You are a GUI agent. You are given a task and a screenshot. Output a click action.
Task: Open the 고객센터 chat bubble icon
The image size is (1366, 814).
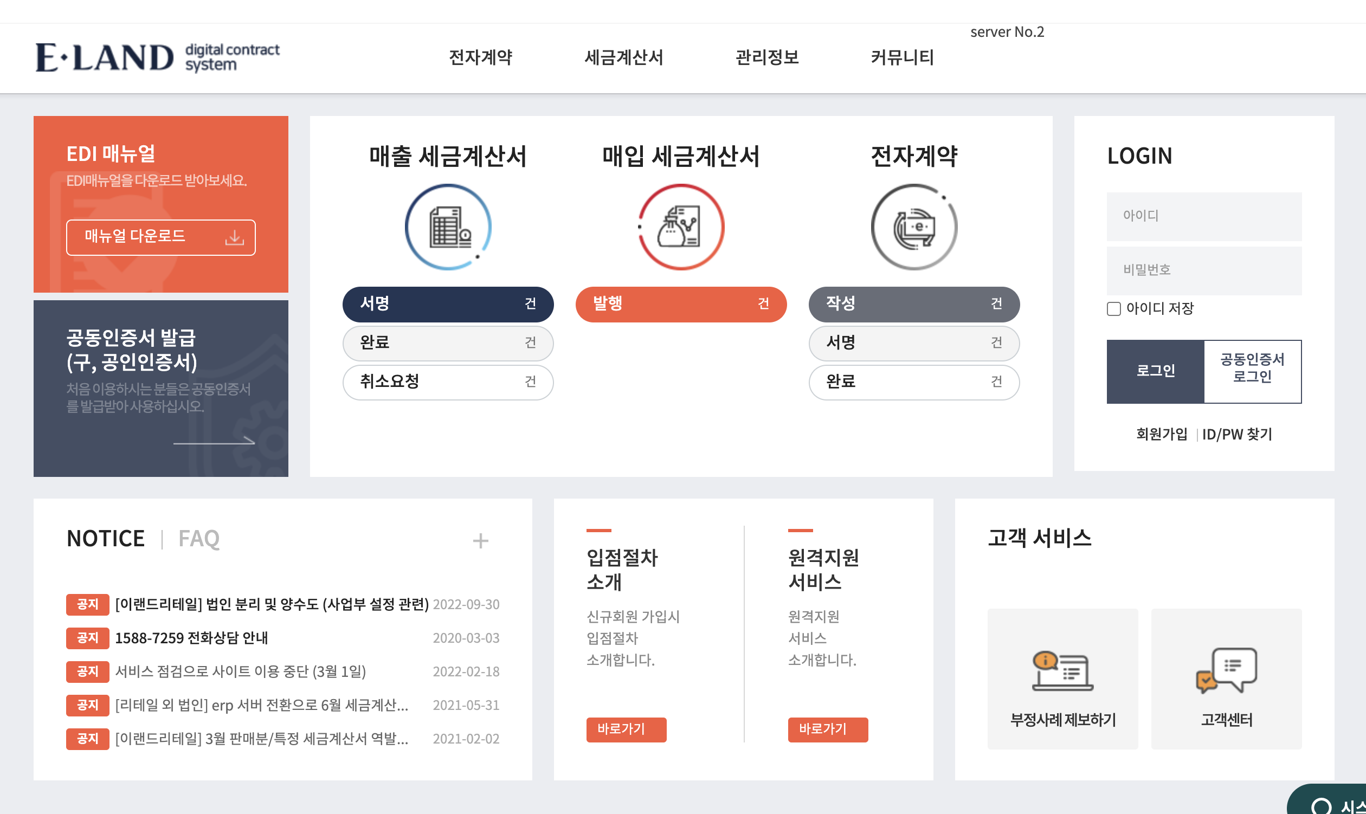(1227, 671)
